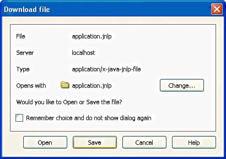The width and height of the screenshot is (226, 159).
Task: Click the Server label
Action: 25,53
